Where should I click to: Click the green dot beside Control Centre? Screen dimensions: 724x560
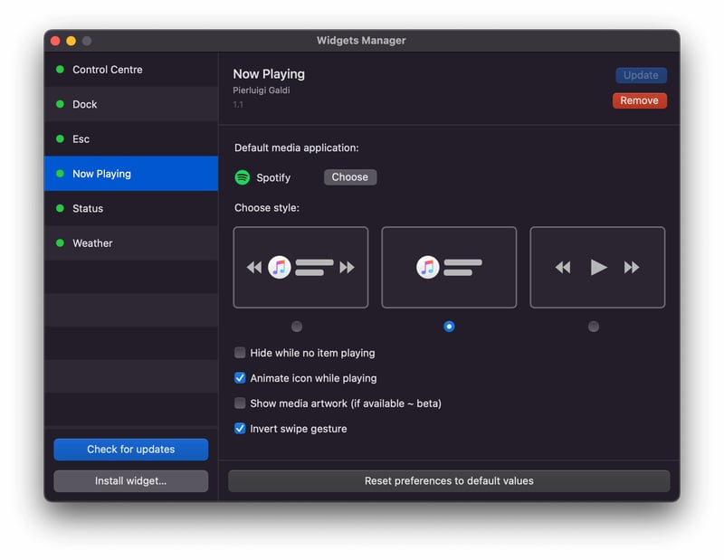click(60, 70)
